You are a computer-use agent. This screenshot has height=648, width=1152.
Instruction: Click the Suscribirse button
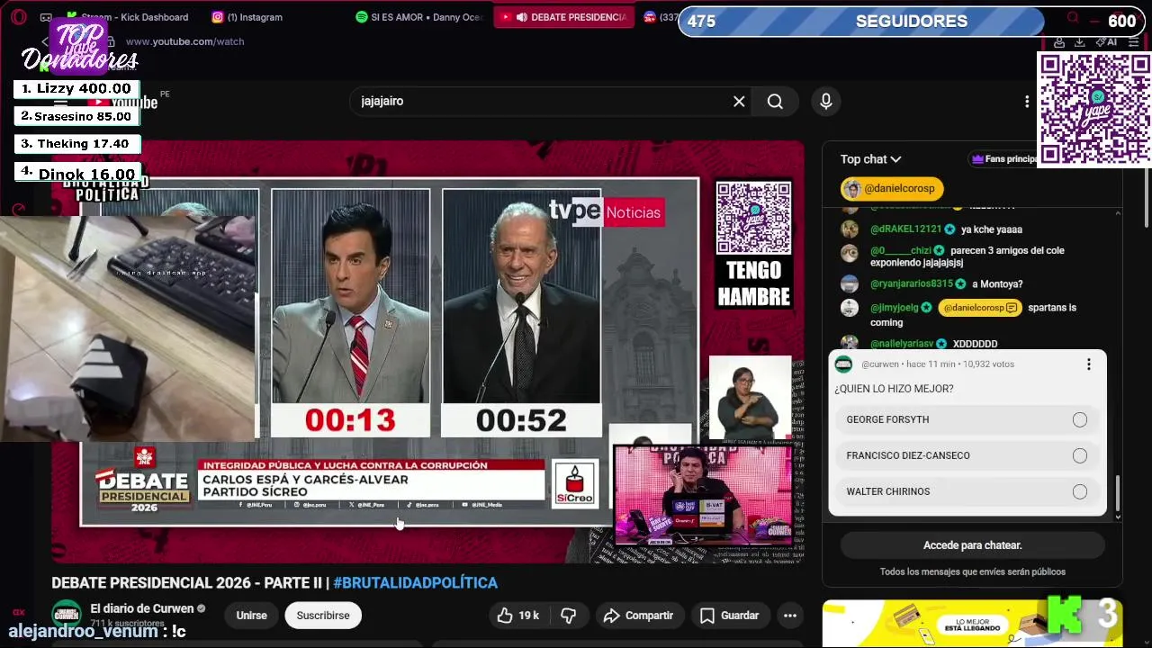323,616
